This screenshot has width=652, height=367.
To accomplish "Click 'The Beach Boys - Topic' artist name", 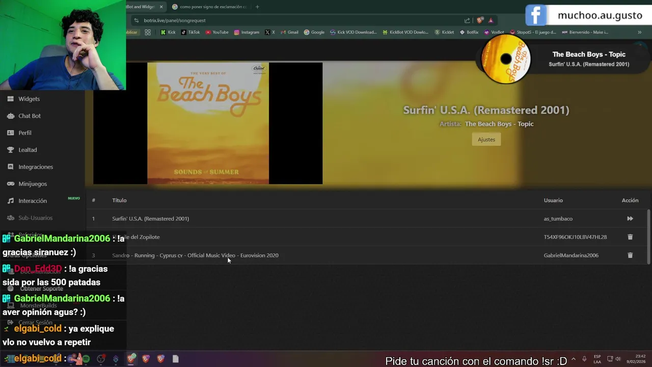I will pyautogui.click(x=499, y=124).
